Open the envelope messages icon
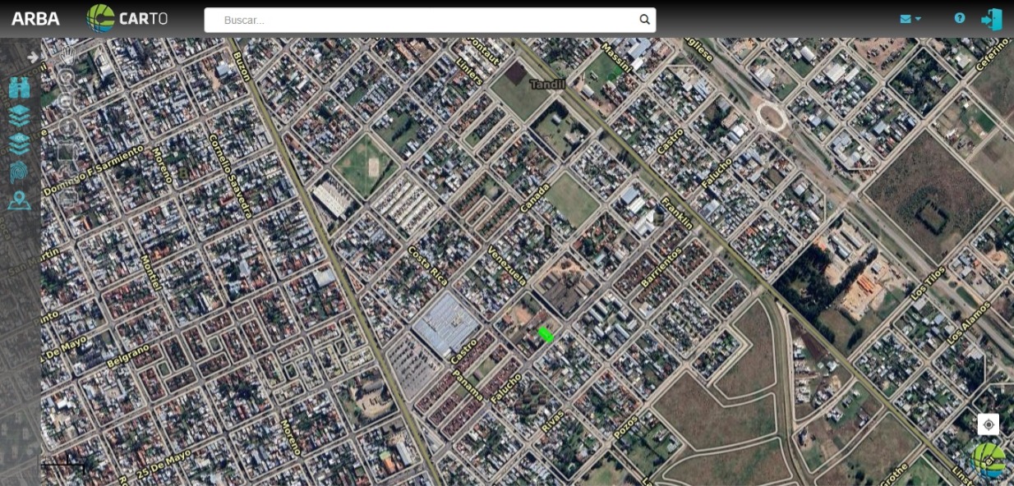Viewport: 1014px width, 486px height. (x=906, y=19)
